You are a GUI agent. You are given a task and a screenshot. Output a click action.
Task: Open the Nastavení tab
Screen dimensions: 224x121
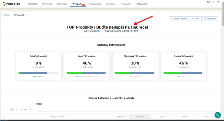(141, 4)
